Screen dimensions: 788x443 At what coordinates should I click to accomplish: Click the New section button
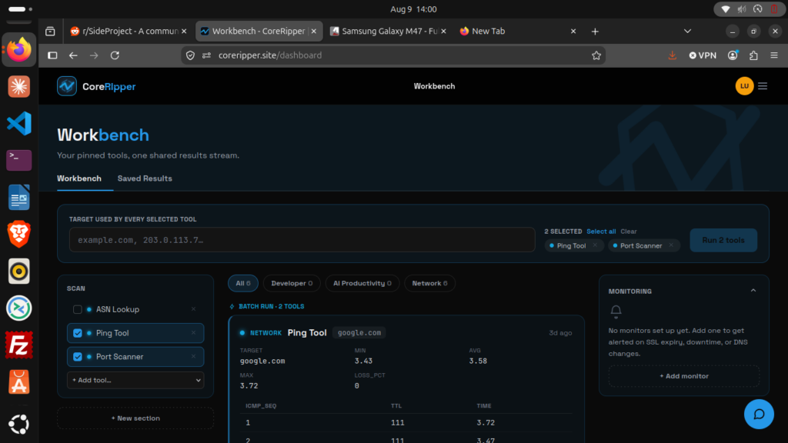click(135, 418)
